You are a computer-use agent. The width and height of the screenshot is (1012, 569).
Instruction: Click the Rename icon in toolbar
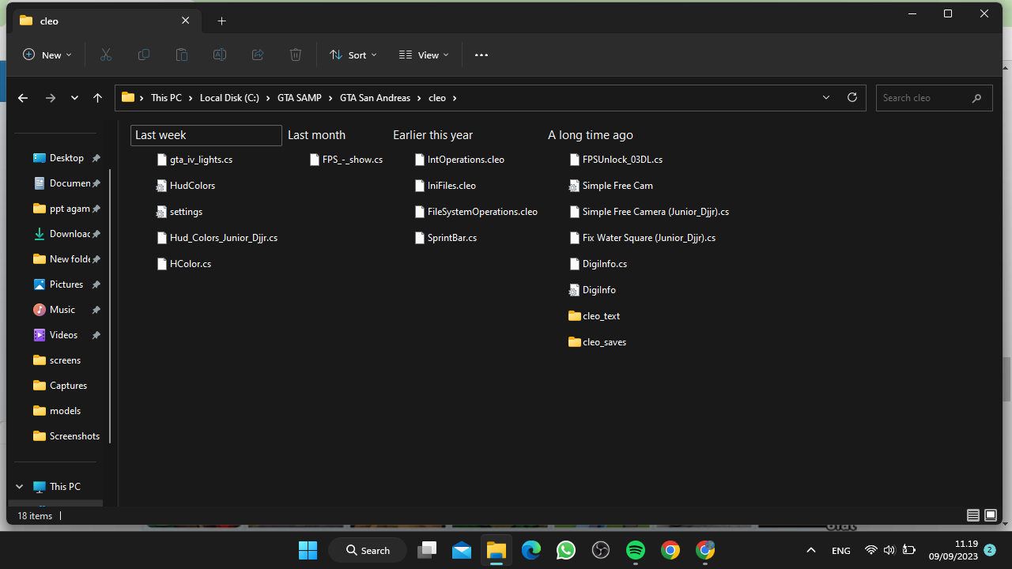pos(219,55)
